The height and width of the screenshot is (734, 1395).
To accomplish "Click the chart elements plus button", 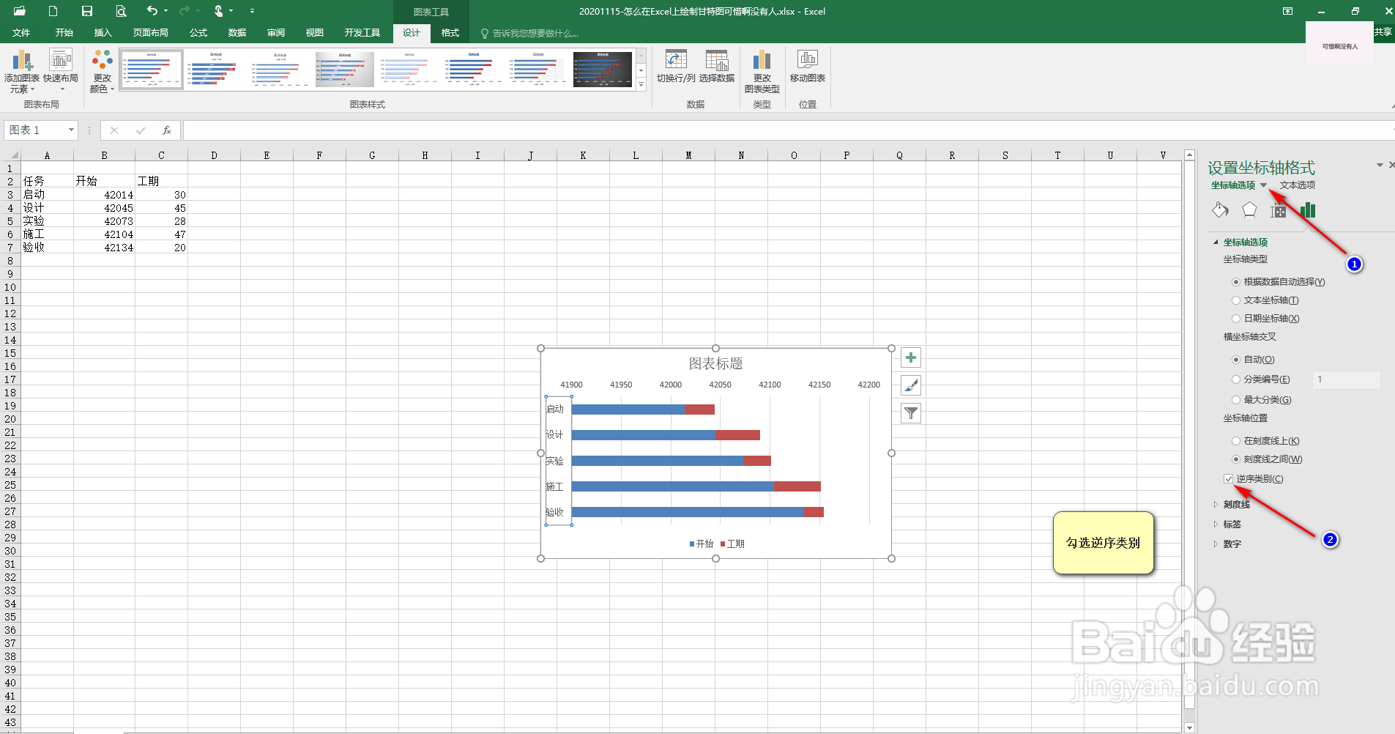I will tap(911, 358).
